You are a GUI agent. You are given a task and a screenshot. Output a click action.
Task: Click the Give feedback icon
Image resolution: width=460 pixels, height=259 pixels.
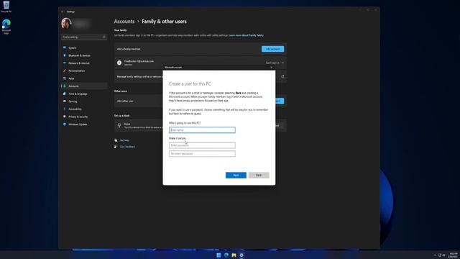[x=116, y=147]
